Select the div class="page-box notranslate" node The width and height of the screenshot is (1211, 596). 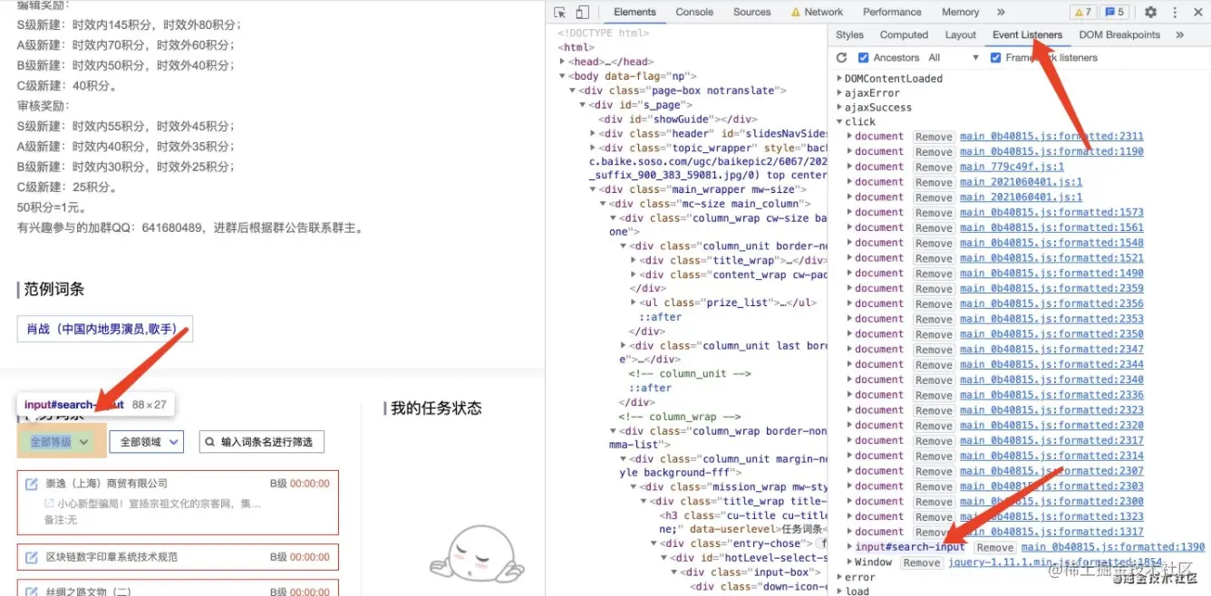[x=683, y=91]
